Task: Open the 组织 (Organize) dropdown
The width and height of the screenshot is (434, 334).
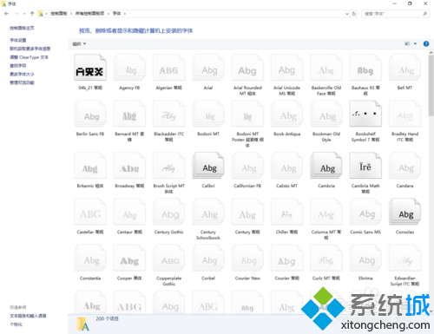Action: pyautogui.click(x=79, y=44)
